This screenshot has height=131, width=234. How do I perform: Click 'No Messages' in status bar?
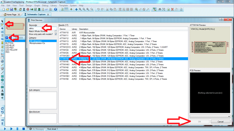(38, 129)
